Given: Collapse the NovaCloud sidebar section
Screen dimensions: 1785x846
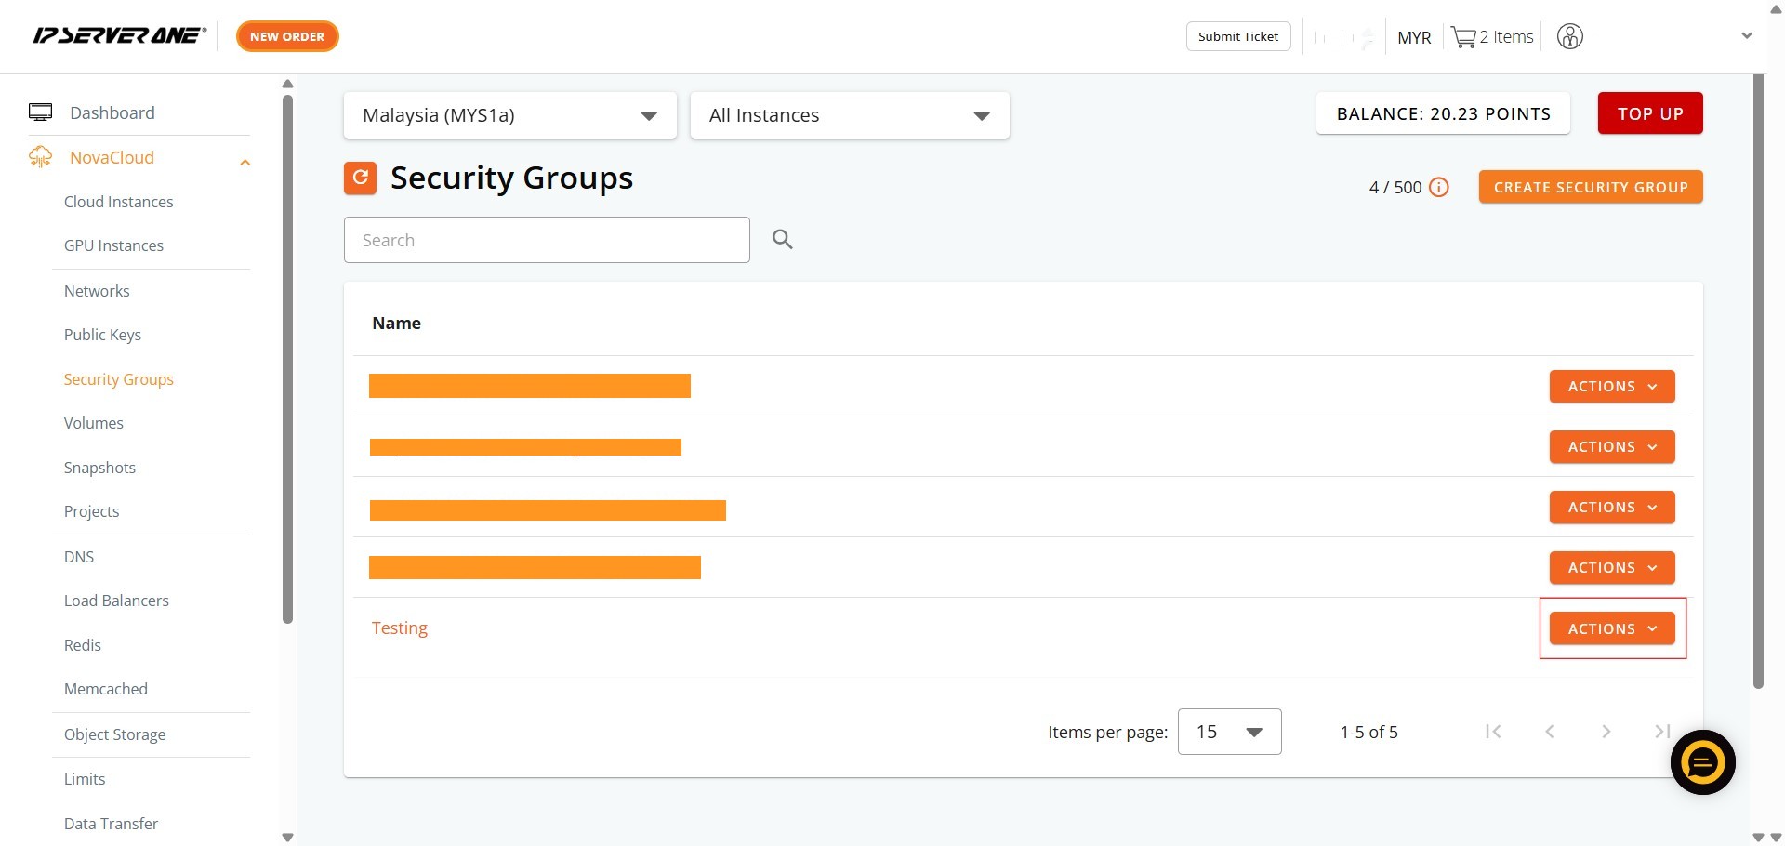Looking at the screenshot, I should (x=245, y=163).
